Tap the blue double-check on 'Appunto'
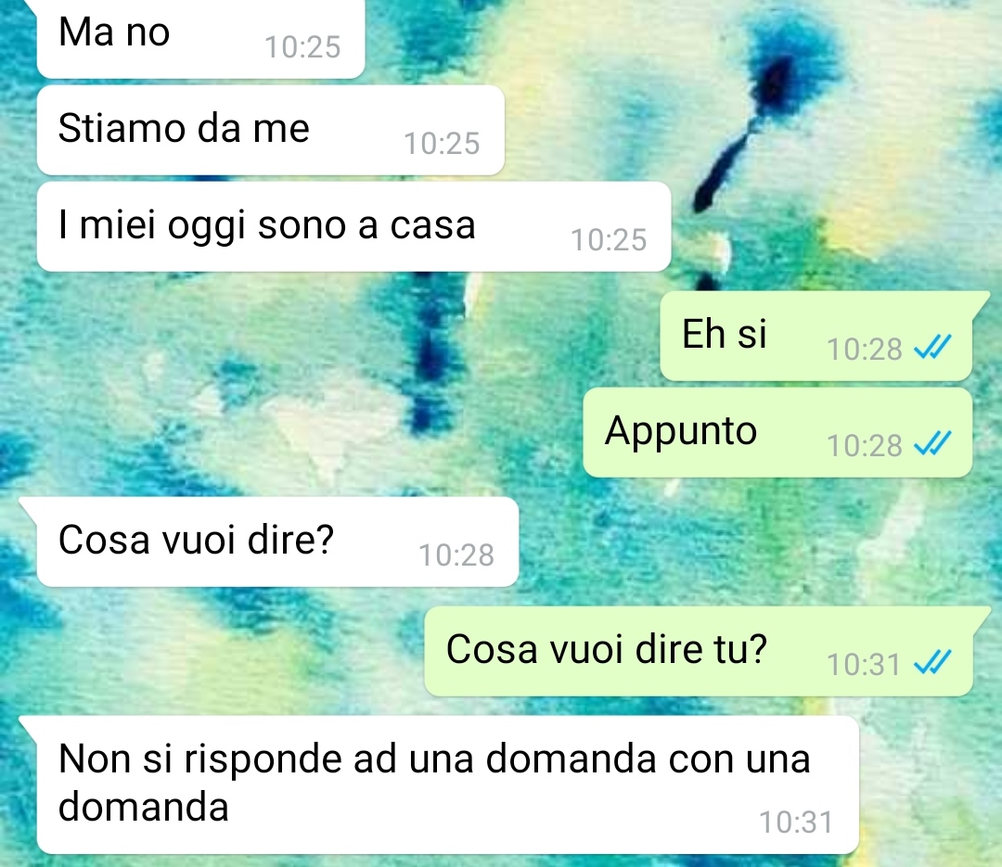 pyautogui.click(x=933, y=443)
